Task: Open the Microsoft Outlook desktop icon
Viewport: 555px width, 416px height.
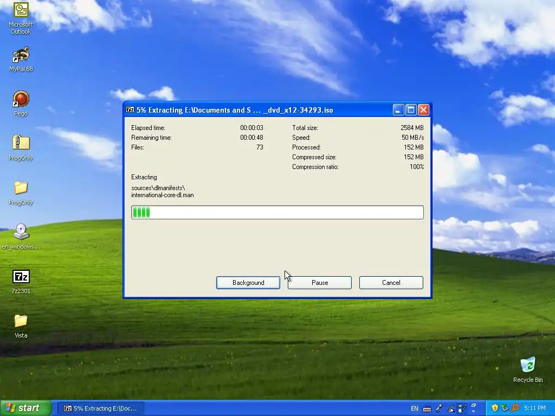Action: [x=21, y=18]
